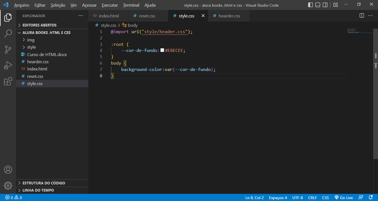This screenshot has height=201, width=378.
Task: Click the code minimap preview
Action: (x=360, y=30)
